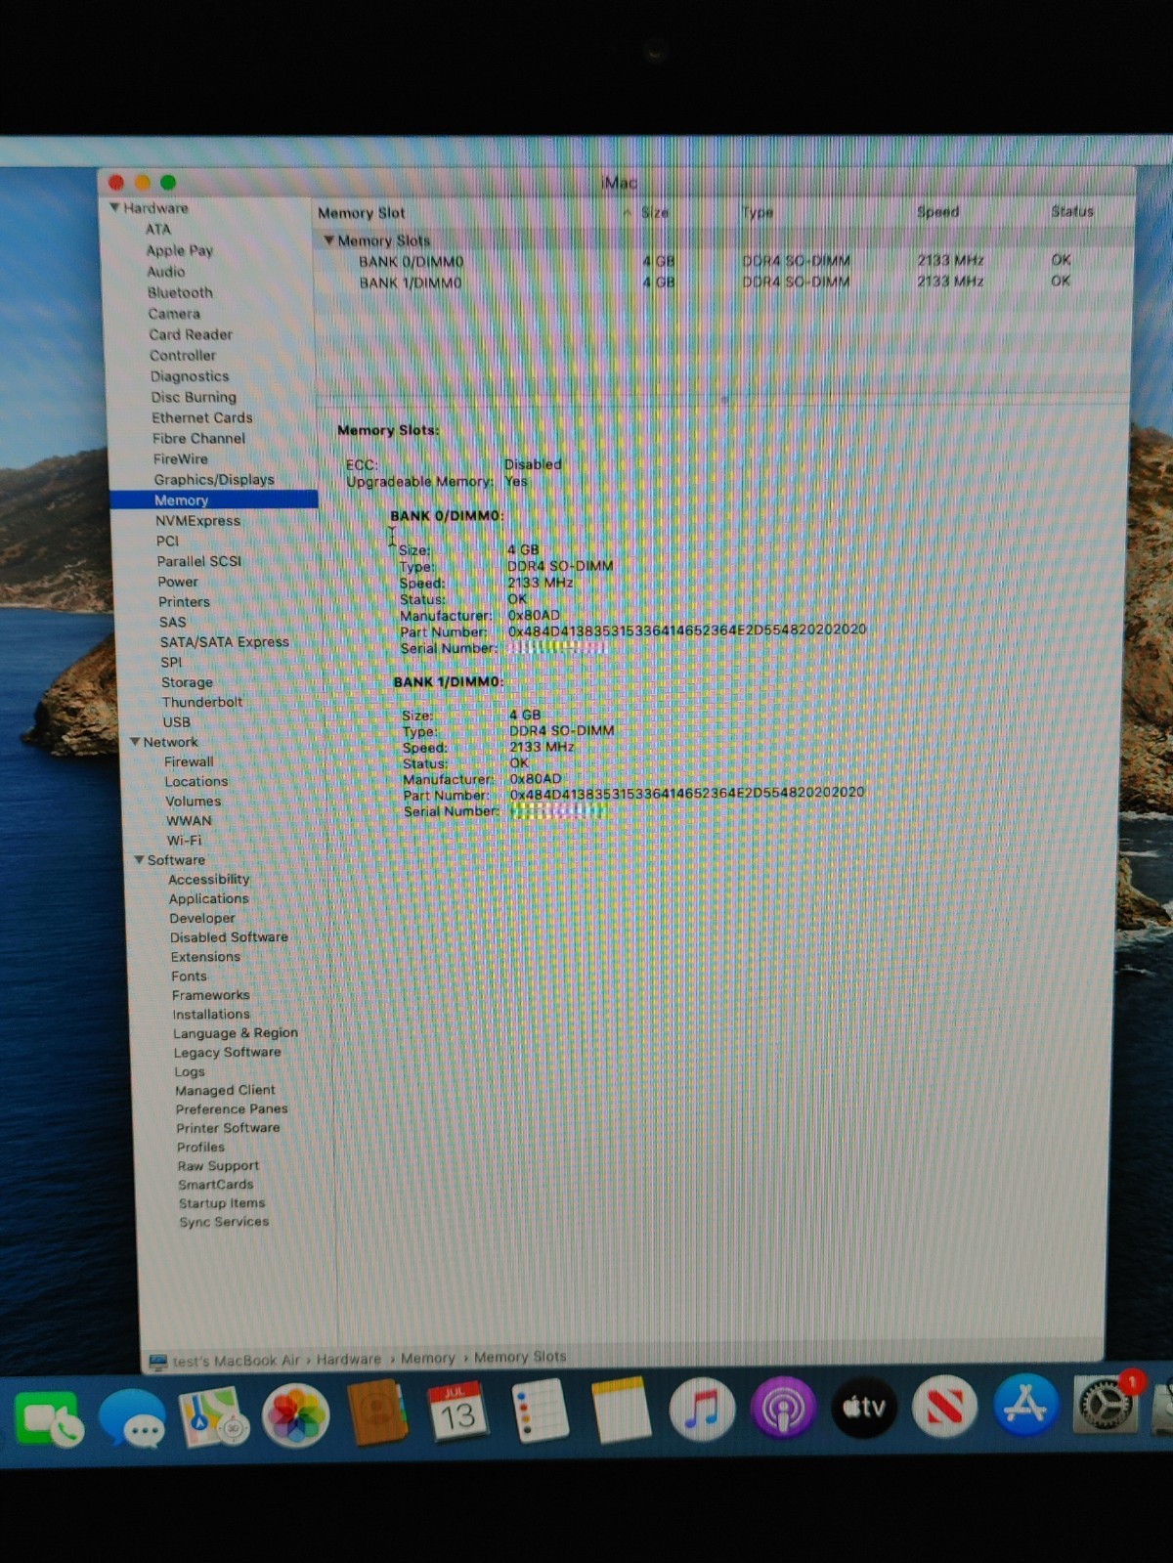
Task: Select Thunderbolt in the sidebar
Action: pos(202,702)
